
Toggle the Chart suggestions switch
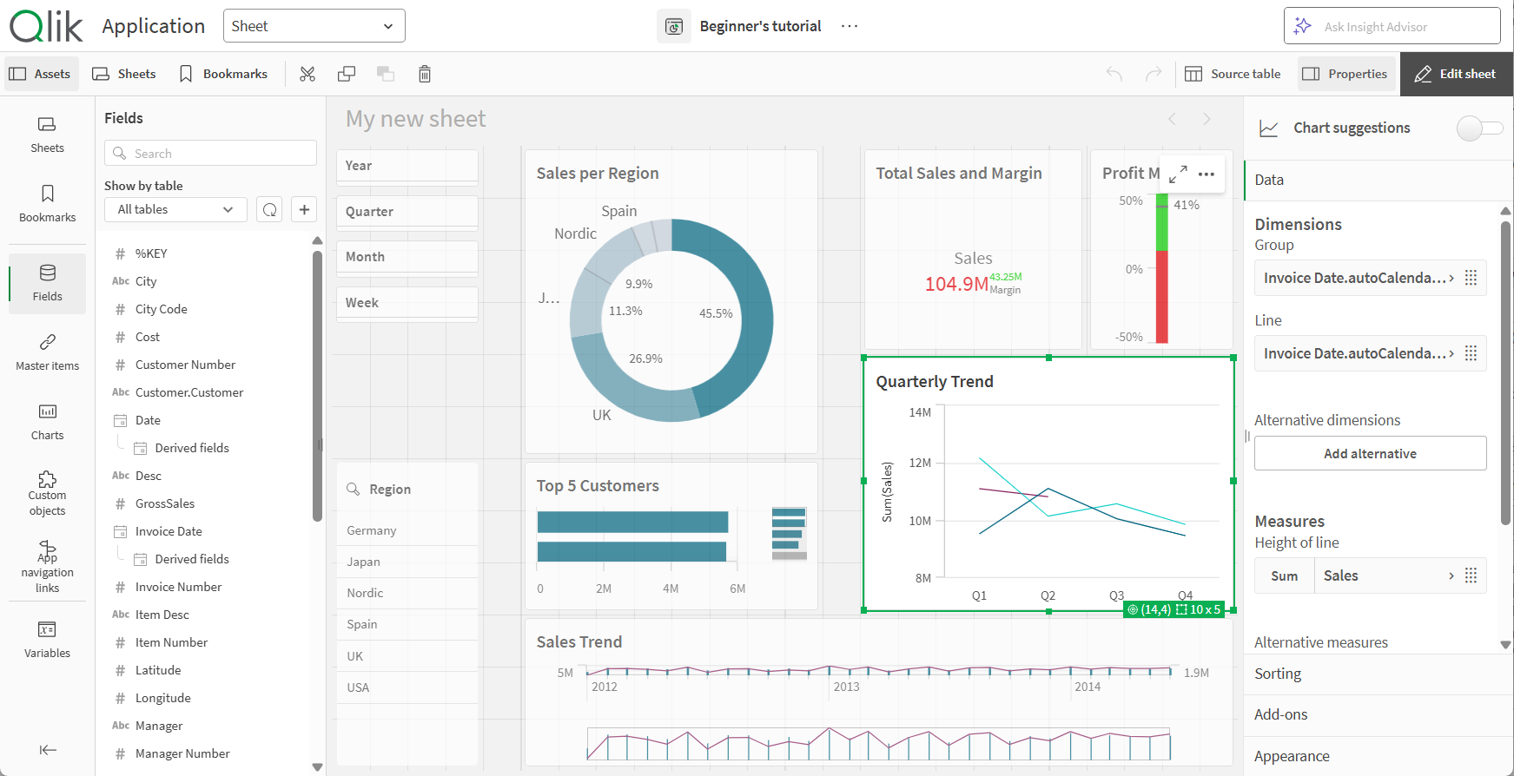(1480, 128)
